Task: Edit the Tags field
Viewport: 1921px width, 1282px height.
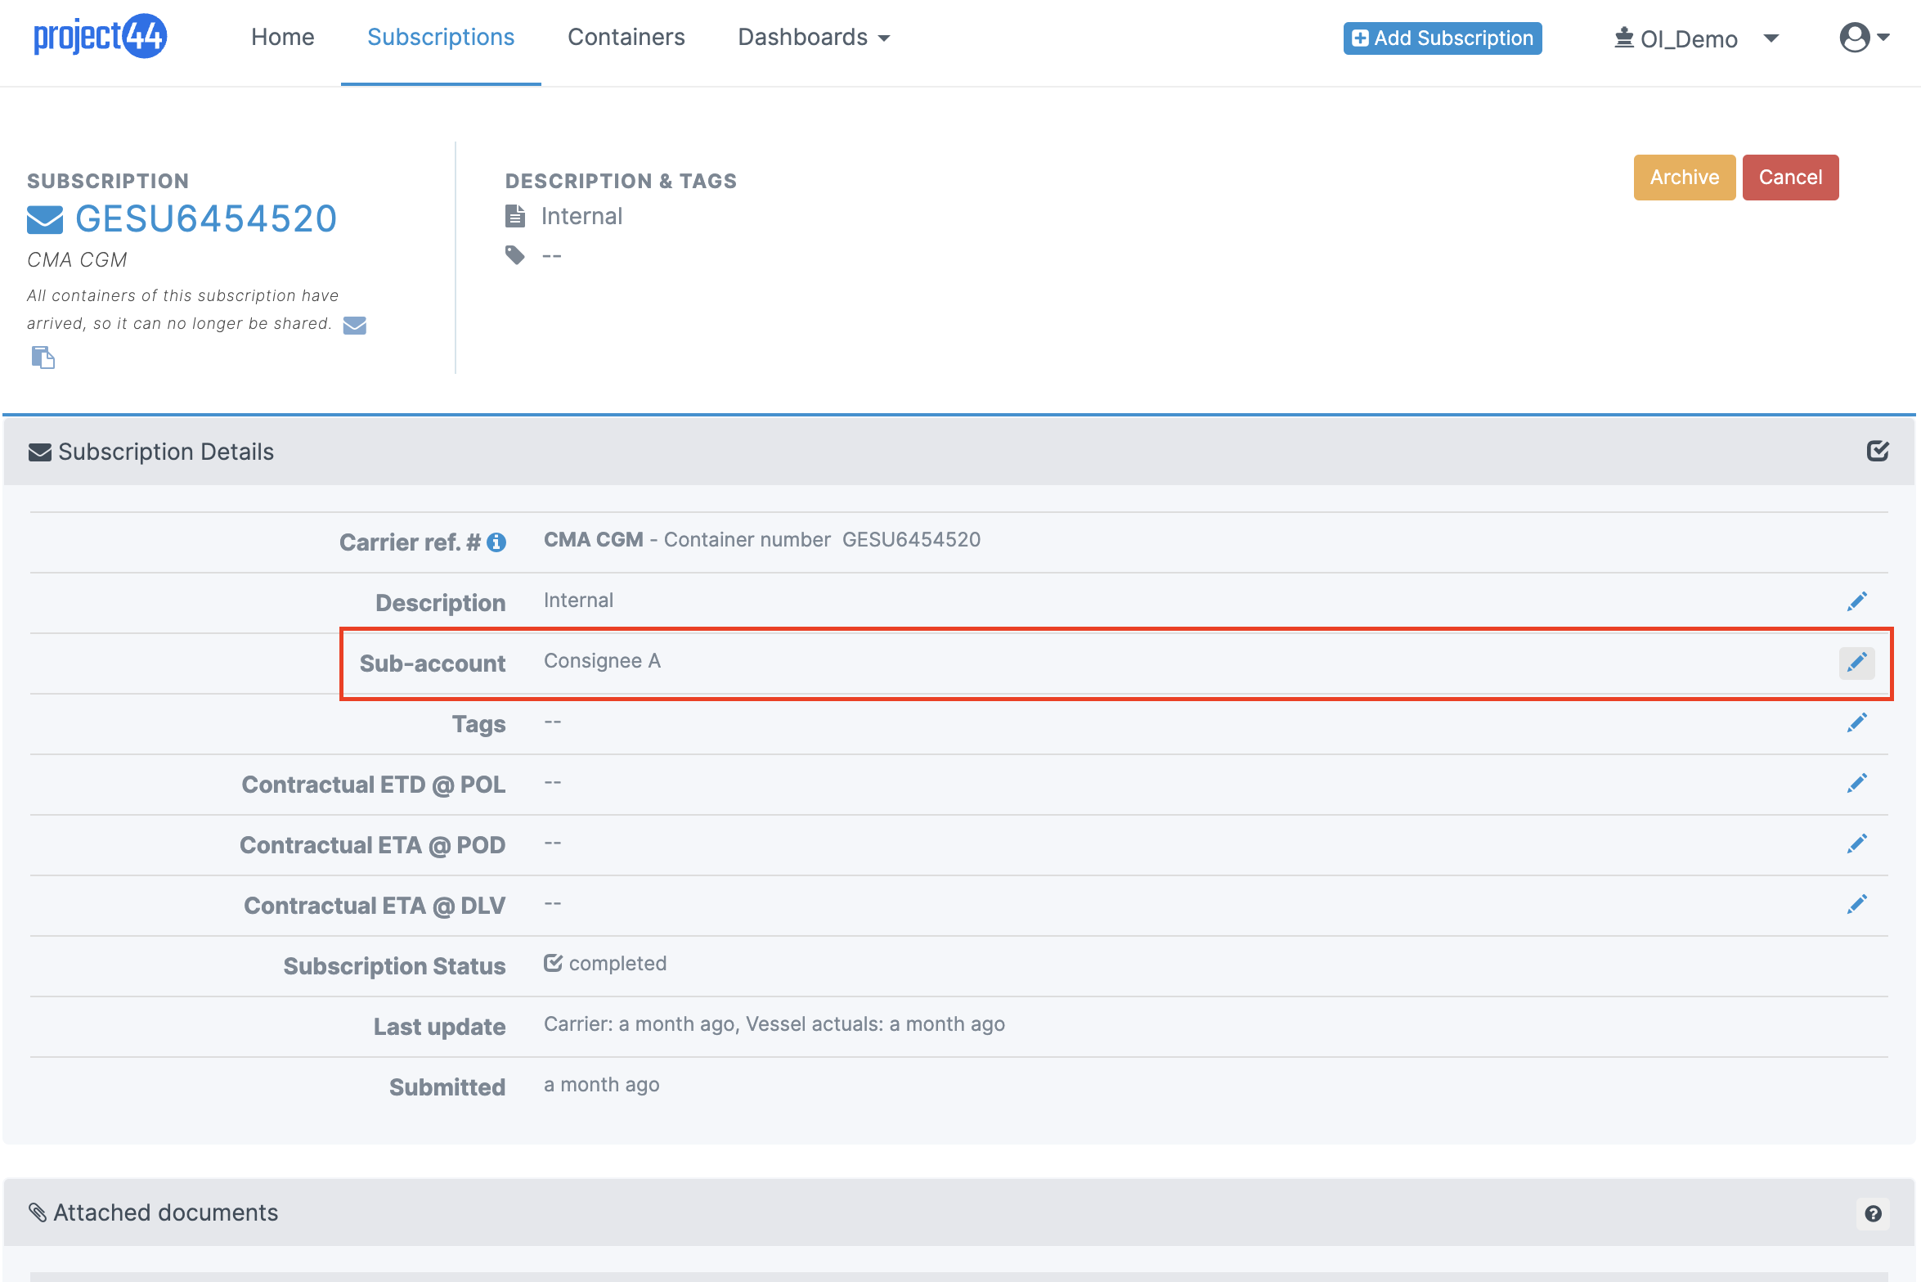Action: coord(1856,723)
